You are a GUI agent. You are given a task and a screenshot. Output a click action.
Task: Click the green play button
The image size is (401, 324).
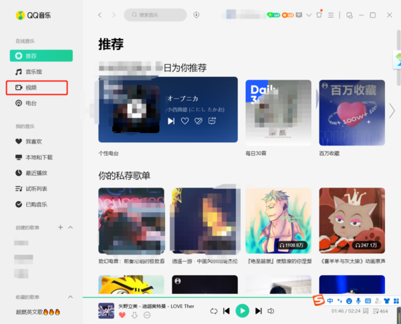click(x=242, y=311)
